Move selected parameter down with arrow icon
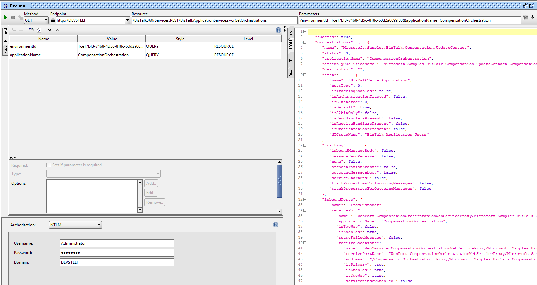This screenshot has width=537, height=285. [50, 30]
